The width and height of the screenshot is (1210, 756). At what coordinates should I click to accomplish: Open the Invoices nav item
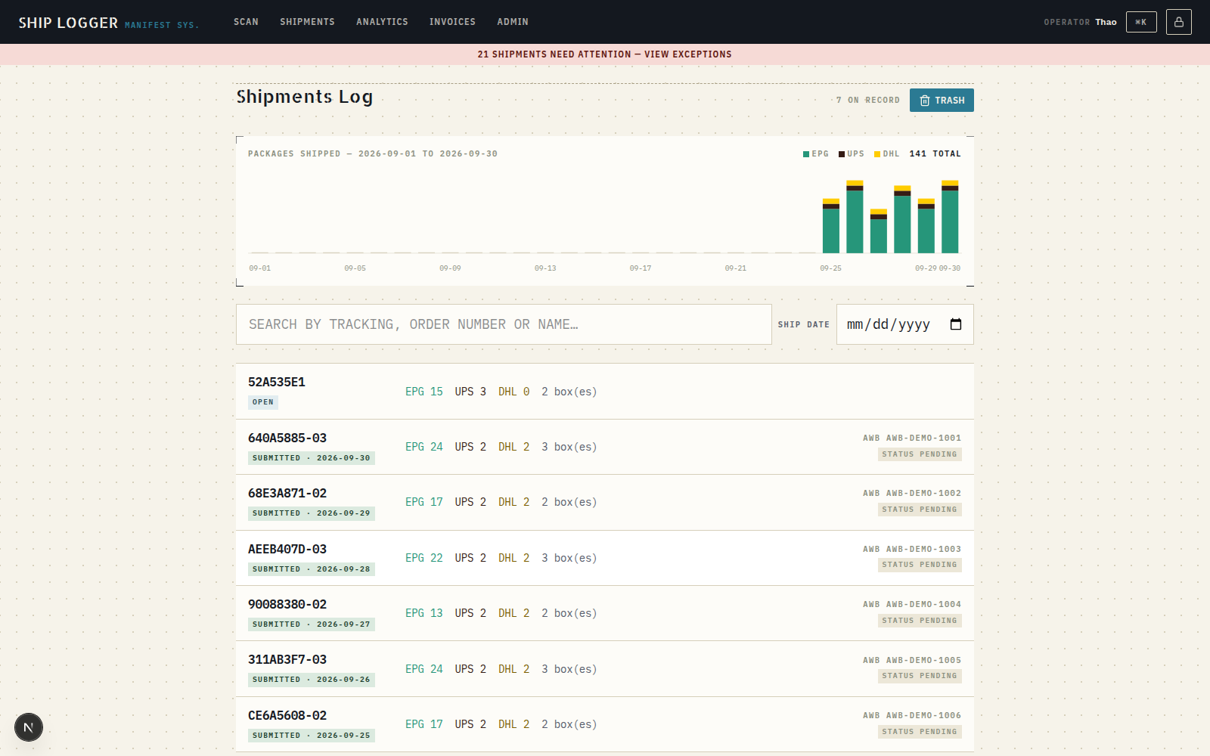(452, 22)
